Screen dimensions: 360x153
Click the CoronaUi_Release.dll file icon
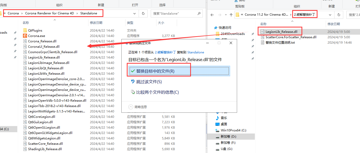pos(25,46)
